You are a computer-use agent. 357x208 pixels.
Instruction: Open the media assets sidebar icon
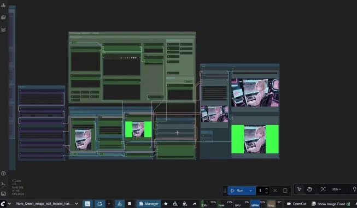click(3, 17)
